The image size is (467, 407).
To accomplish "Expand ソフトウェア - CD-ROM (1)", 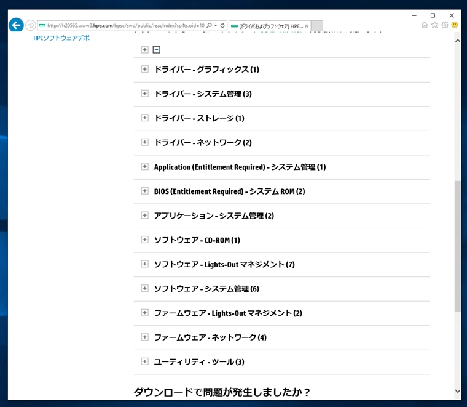I will (145, 240).
